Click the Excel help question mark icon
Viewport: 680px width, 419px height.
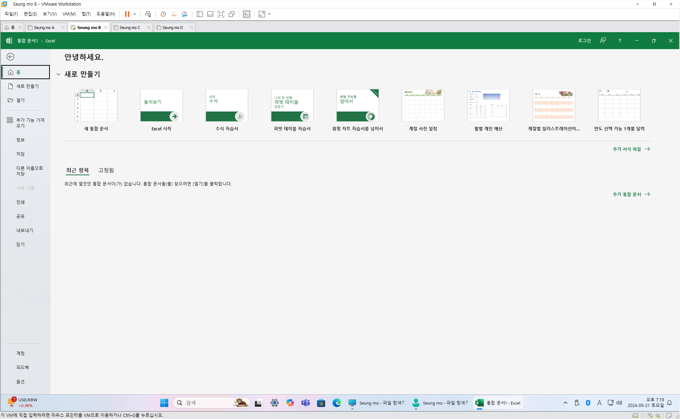click(x=620, y=41)
